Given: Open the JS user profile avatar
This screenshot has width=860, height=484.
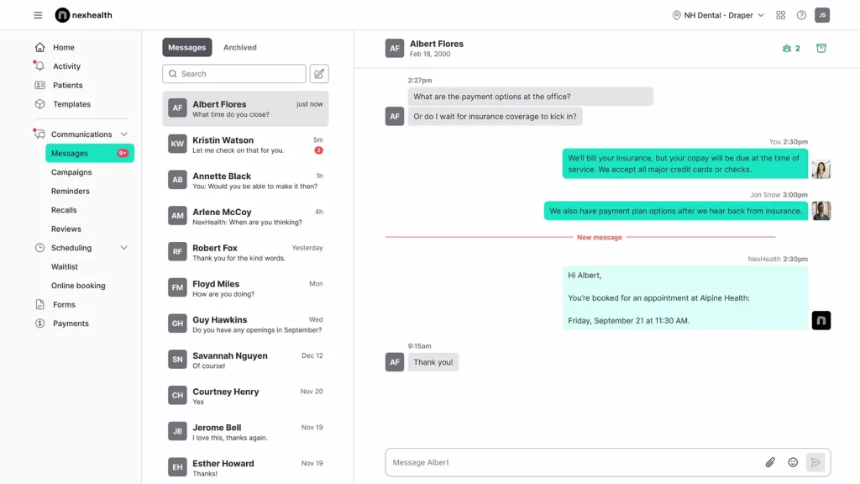Looking at the screenshot, I should [x=821, y=15].
